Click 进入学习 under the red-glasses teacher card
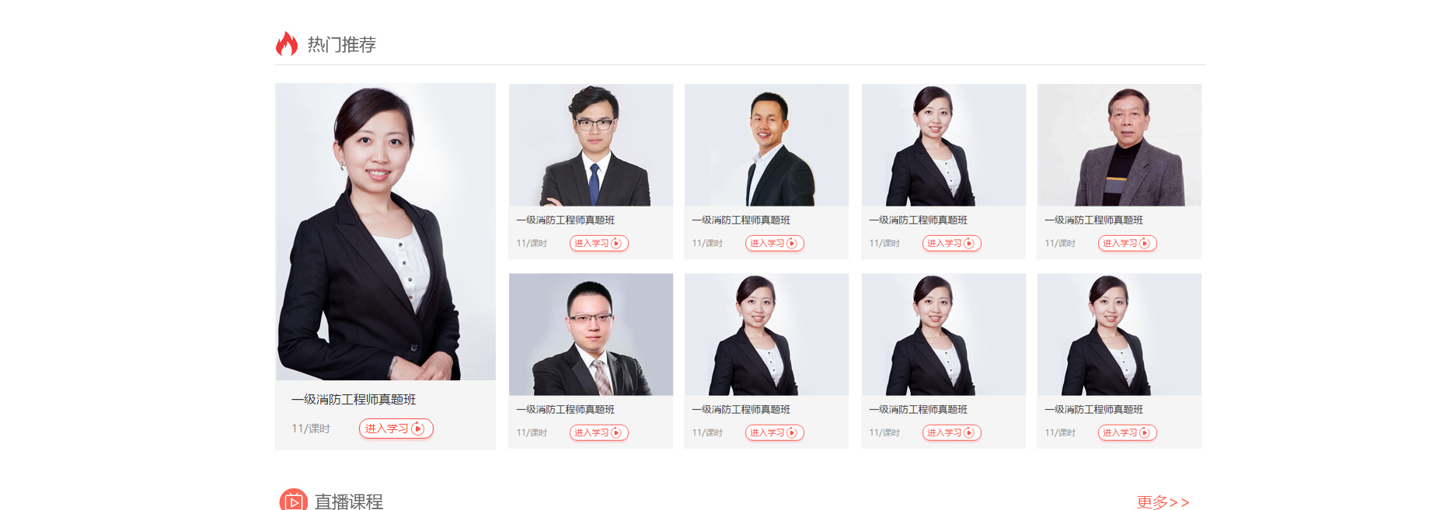 tap(599, 432)
